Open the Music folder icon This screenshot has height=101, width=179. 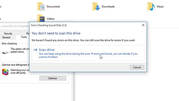(x=151, y=7)
